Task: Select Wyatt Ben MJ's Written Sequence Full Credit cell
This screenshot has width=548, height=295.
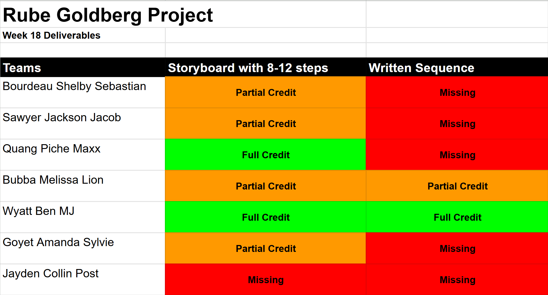Action: pos(457,217)
